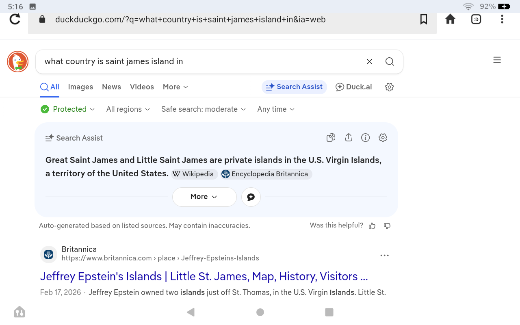Bookmark this page in the address bar
The width and height of the screenshot is (520, 325).
point(423,19)
